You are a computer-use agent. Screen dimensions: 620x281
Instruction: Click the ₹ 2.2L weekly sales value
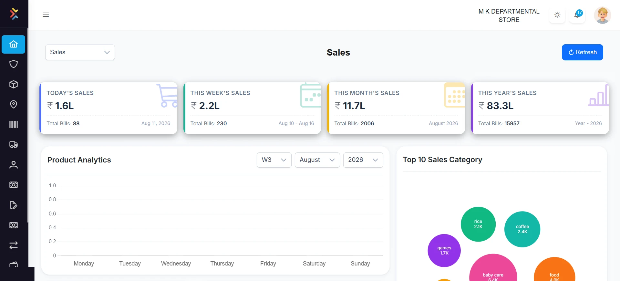(x=205, y=106)
